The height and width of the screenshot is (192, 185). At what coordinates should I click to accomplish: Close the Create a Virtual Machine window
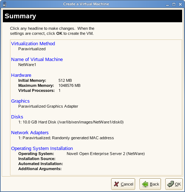tap(180, 5)
